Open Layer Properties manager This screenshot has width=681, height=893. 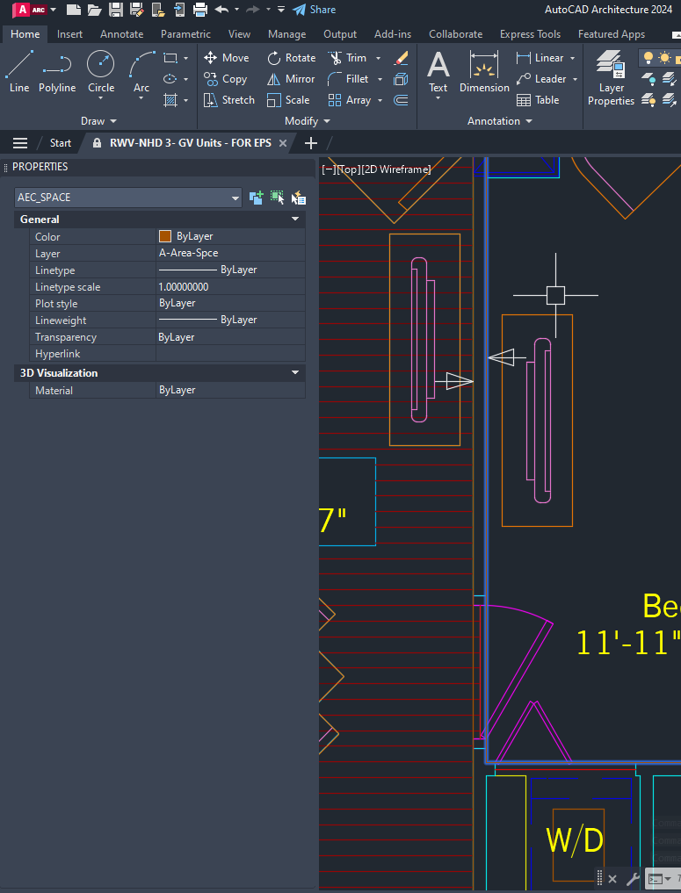pos(611,78)
